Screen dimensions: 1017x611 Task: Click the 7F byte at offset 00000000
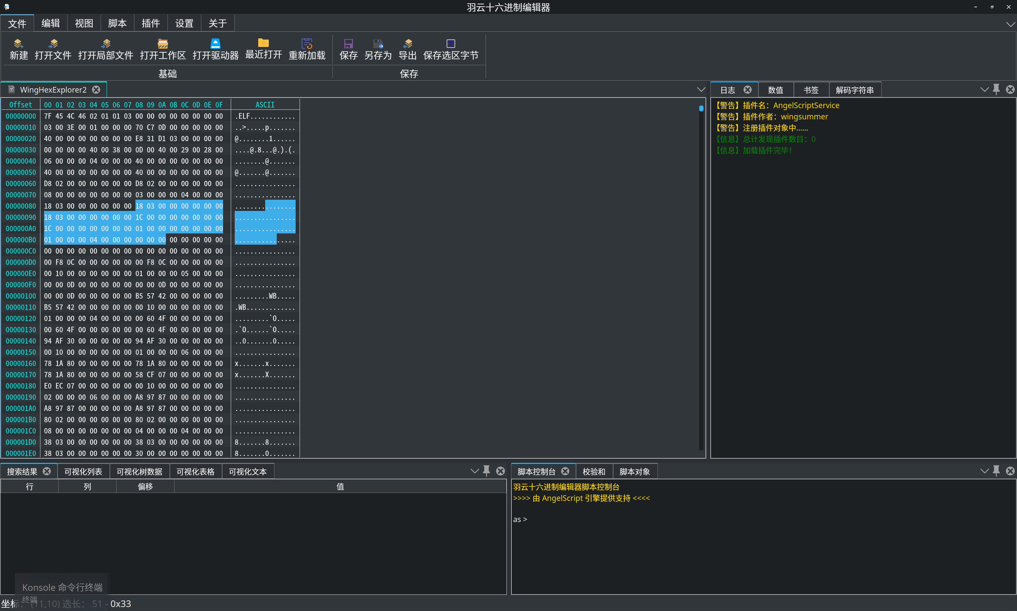[48, 116]
